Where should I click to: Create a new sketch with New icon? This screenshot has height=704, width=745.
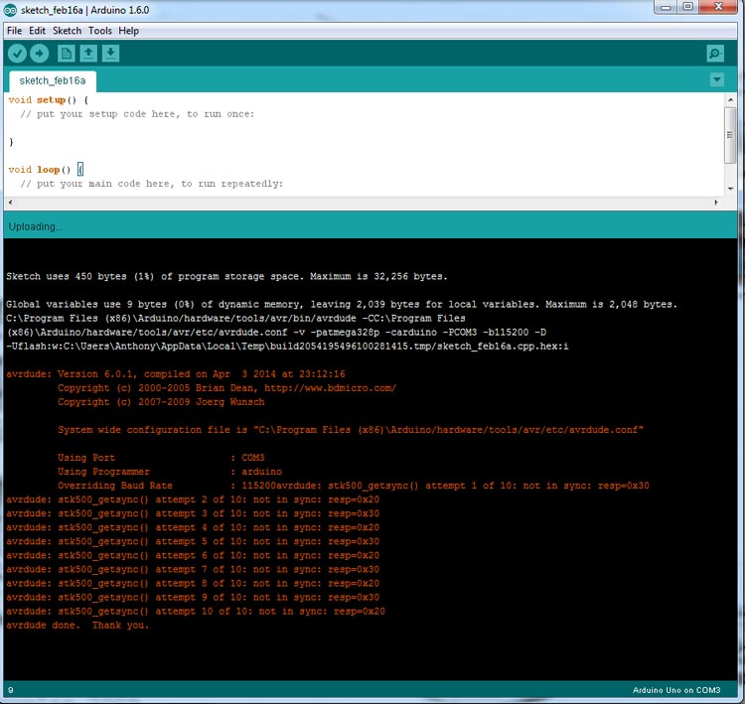[66, 54]
